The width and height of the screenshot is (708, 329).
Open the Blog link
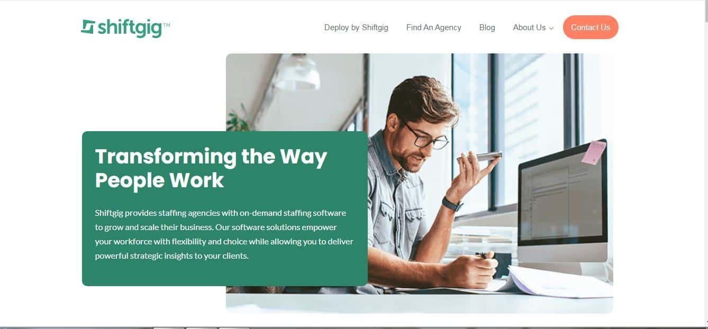coord(487,28)
